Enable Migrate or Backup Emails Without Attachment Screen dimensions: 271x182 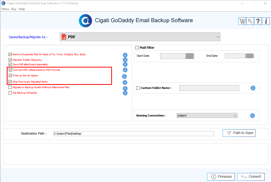click(10, 87)
